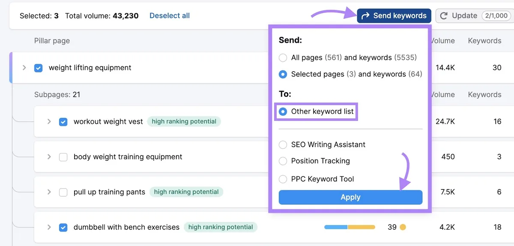Expand workout weight vest row

(x=49, y=122)
